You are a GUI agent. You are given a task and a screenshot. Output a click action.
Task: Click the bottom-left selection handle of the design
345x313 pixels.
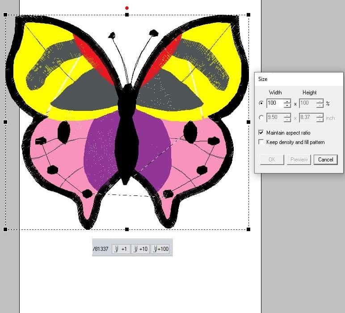5,229
